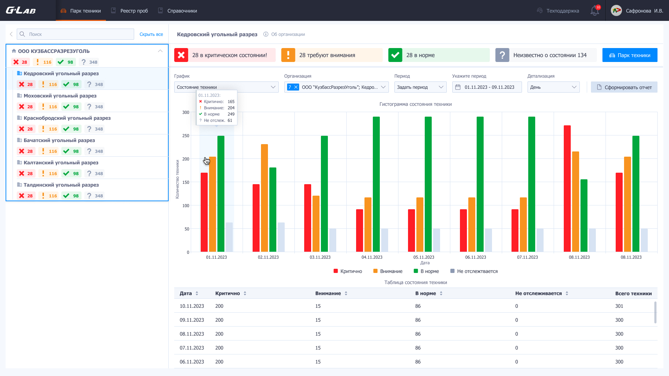
Task: Click the table vertical scrollbar
Action: [655, 312]
